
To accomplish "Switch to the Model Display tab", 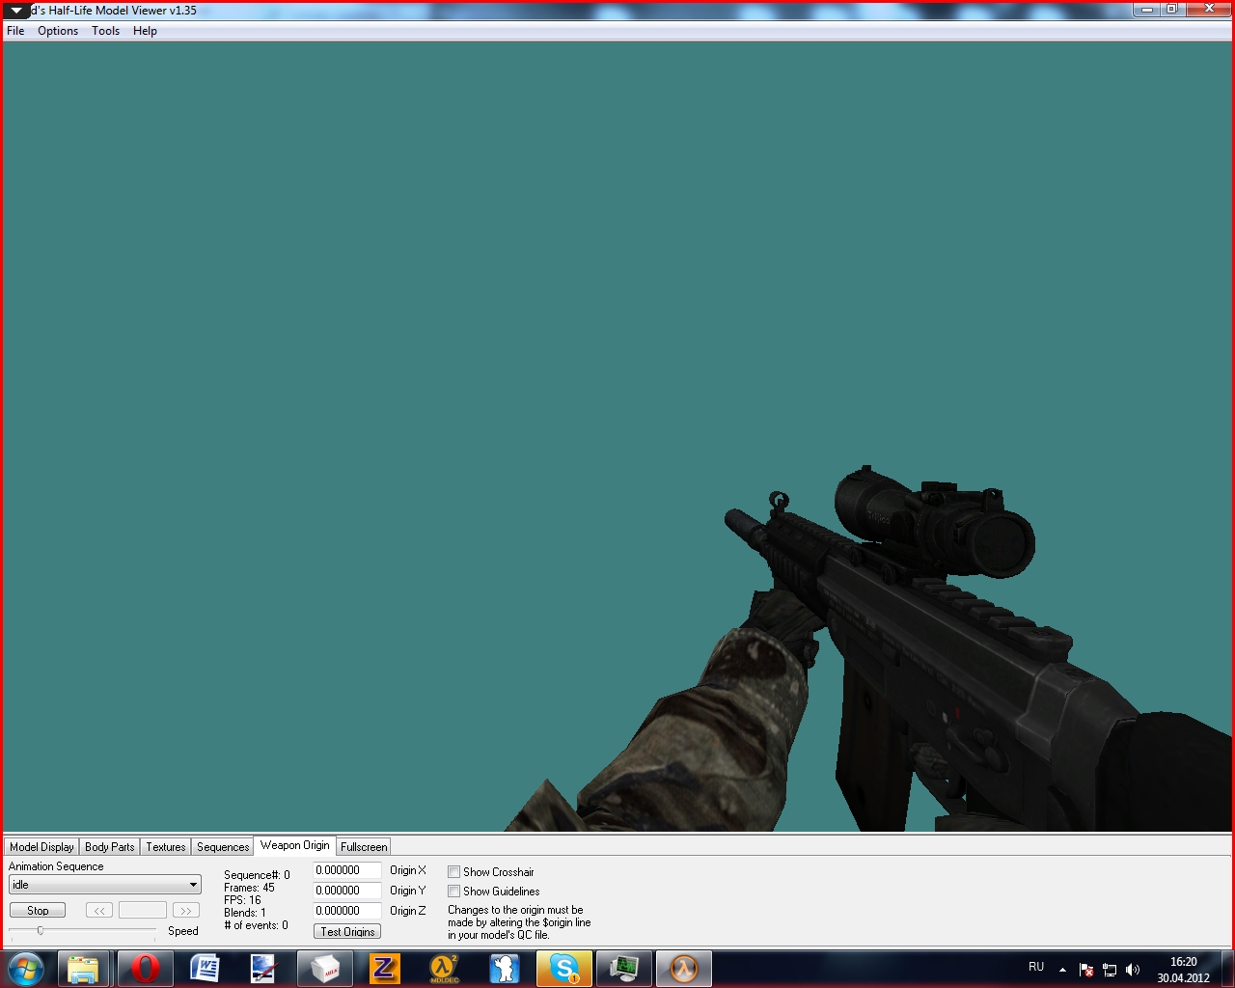I will coord(41,847).
